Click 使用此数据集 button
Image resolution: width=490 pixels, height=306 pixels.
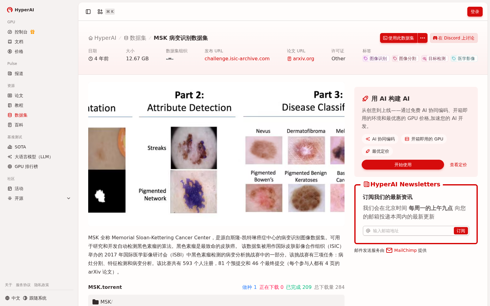pos(398,38)
